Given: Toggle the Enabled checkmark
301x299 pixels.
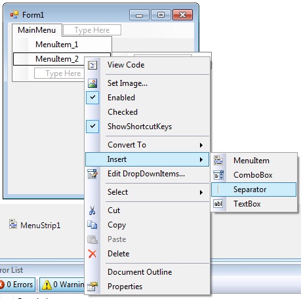Looking at the screenshot, I should [x=92, y=98].
